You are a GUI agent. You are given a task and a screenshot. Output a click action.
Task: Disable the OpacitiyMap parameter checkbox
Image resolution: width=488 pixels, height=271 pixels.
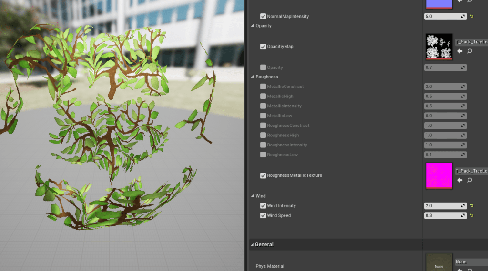[x=263, y=47]
